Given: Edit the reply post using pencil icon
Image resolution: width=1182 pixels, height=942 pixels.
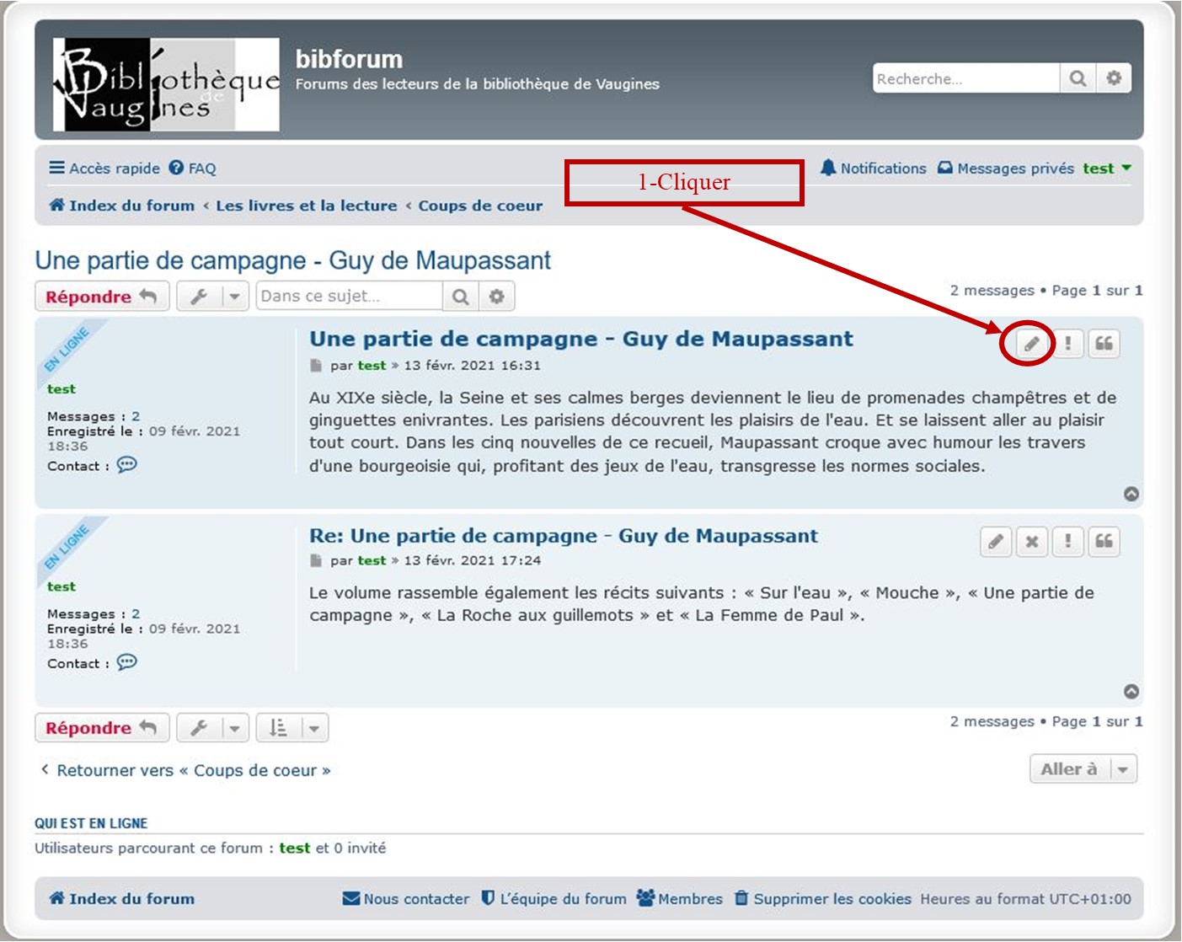Looking at the screenshot, I should pos(995,541).
